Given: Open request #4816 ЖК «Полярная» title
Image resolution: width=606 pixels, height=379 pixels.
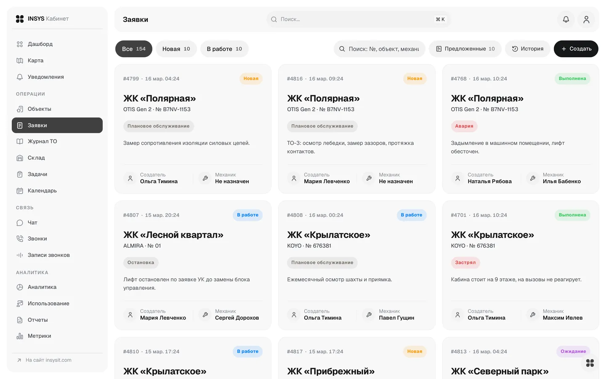Looking at the screenshot, I should (323, 99).
